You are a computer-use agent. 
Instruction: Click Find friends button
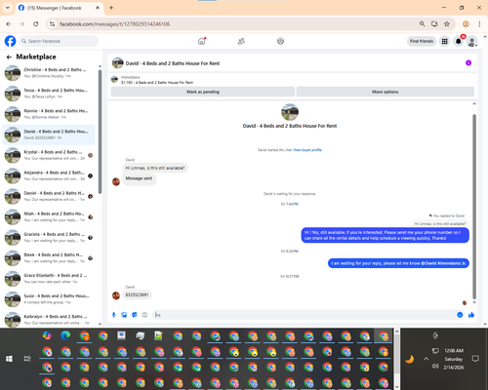click(422, 41)
